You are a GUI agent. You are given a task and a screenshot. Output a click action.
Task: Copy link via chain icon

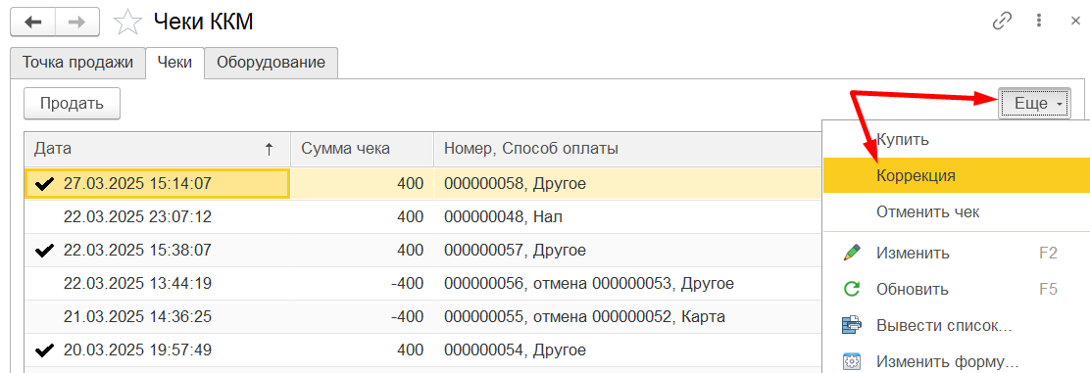(1001, 22)
